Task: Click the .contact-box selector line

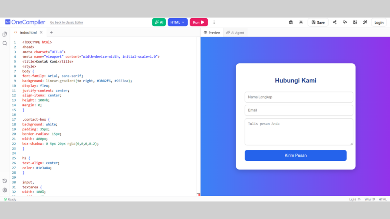Action: click(36, 119)
